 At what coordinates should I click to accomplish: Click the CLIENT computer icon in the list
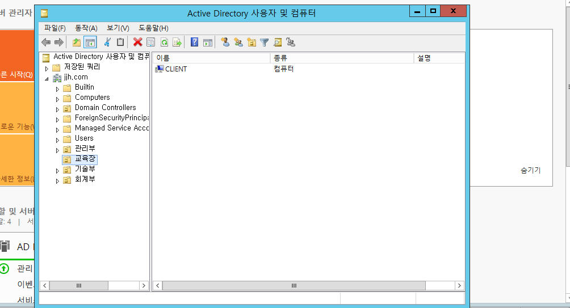[159, 69]
